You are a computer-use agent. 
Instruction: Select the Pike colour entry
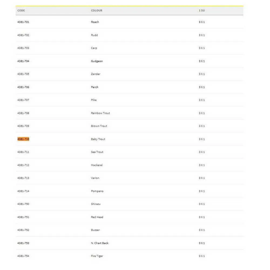(x=94, y=100)
